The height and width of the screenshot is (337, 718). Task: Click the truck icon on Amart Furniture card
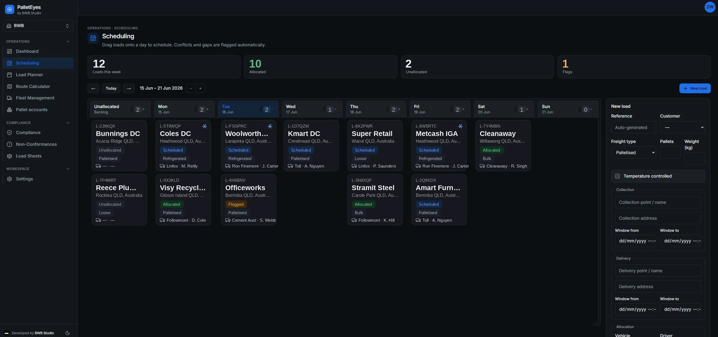pyautogui.click(x=418, y=220)
